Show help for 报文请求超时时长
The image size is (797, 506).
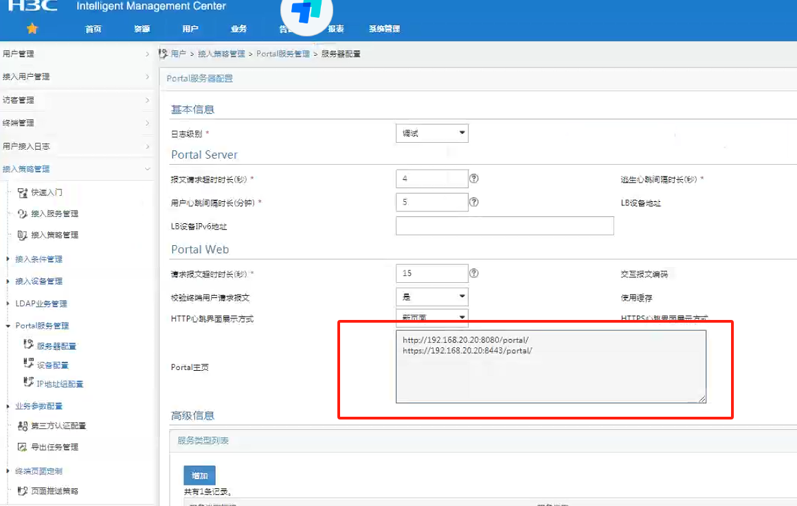coord(473,179)
